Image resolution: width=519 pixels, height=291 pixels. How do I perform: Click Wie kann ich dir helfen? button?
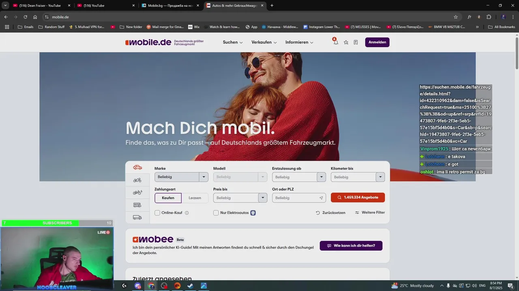[351, 246]
